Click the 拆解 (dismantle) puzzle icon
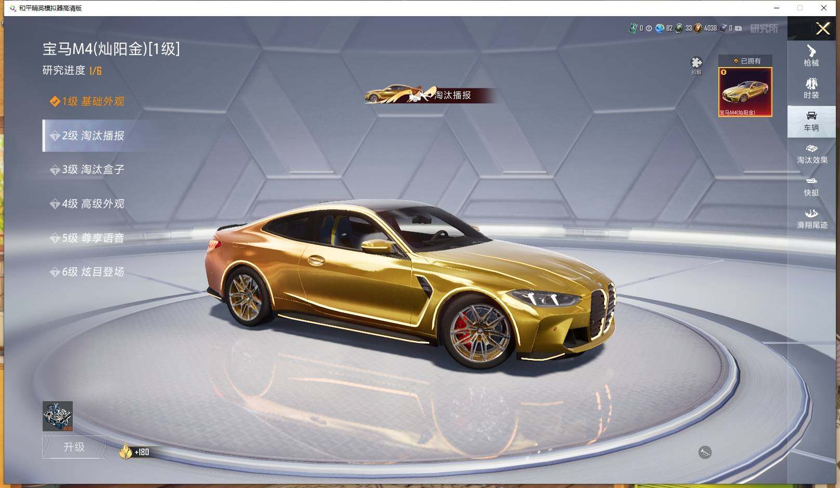840x488 pixels. (696, 65)
